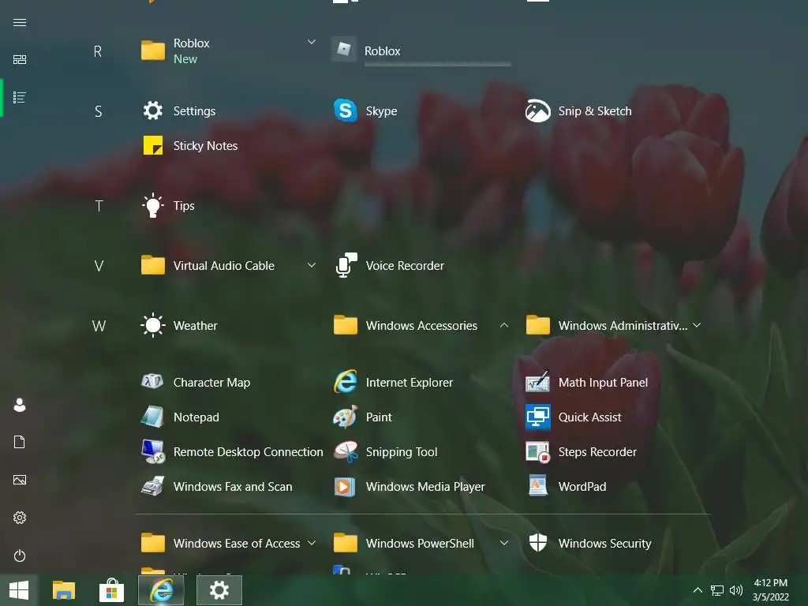Open Sticky Notes app

click(189, 146)
